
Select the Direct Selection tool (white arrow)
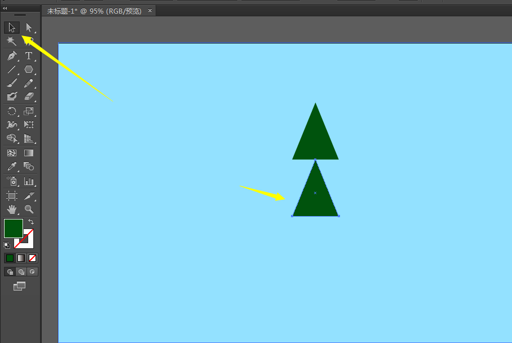[x=29, y=28]
